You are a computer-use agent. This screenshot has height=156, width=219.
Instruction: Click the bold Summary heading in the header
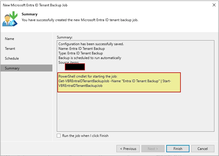(30, 14)
